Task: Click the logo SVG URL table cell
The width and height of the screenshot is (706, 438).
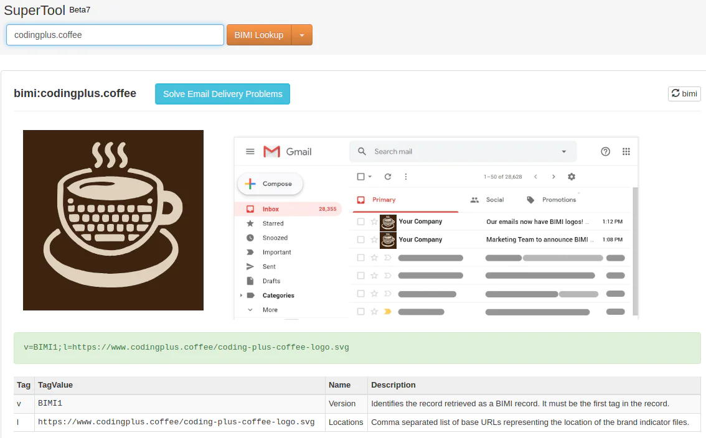Action: [180, 422]
